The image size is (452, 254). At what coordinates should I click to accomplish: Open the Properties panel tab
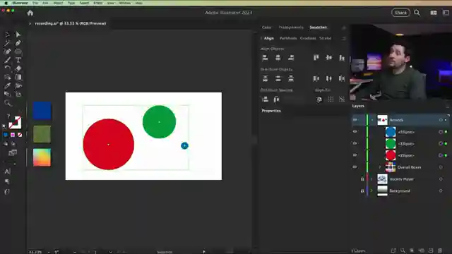pos(271,111)
